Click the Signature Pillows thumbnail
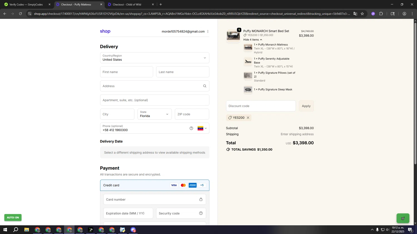The width and height of the screenshot is (417, 234). click(248, 75)
